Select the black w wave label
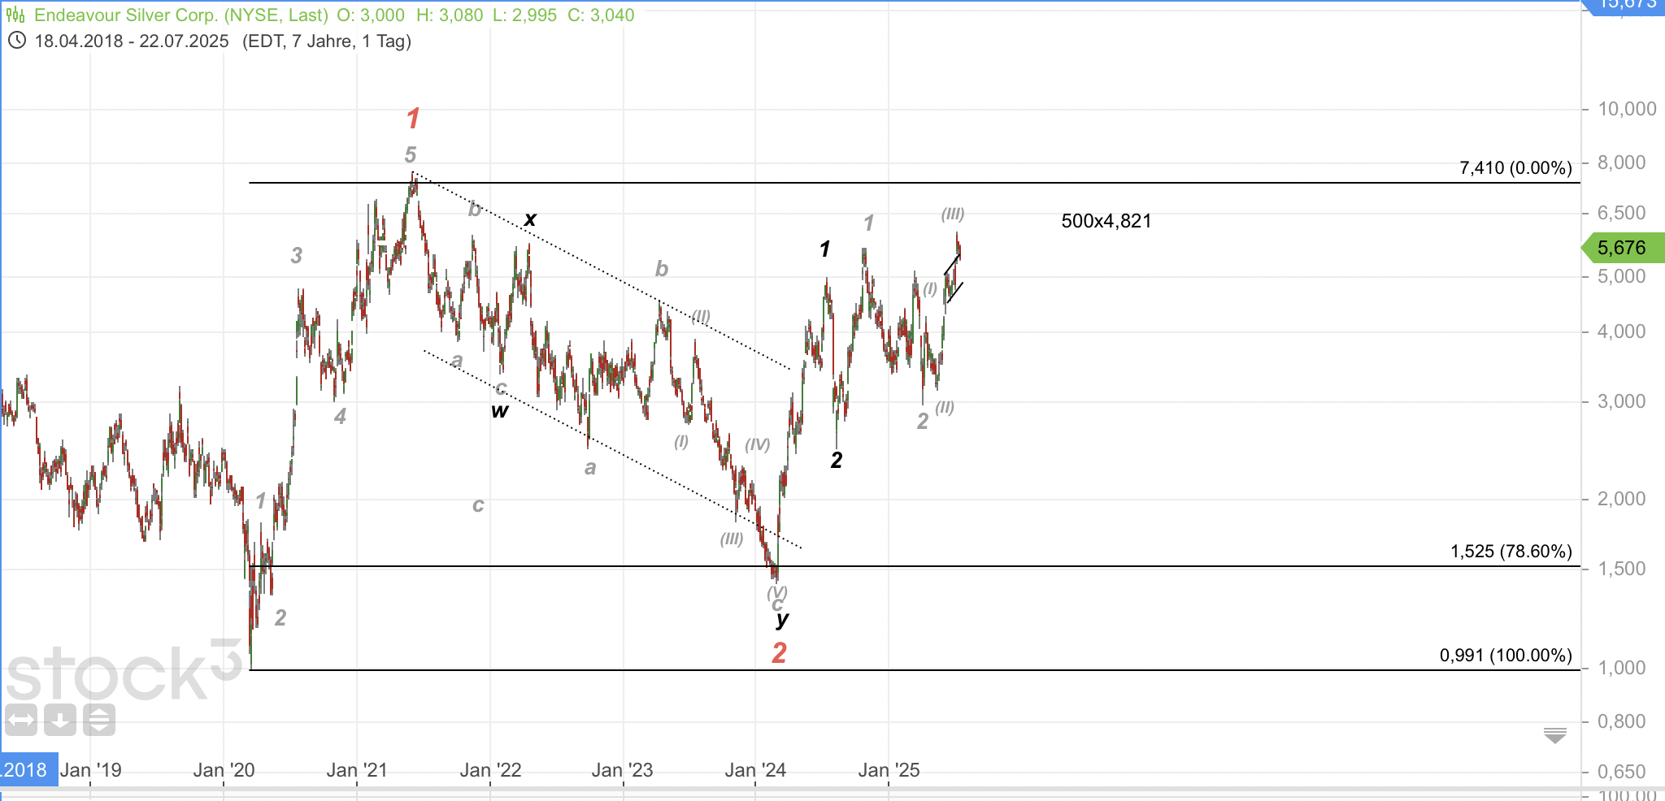This screenshot has width=1665, height=801. coord(499,411)
